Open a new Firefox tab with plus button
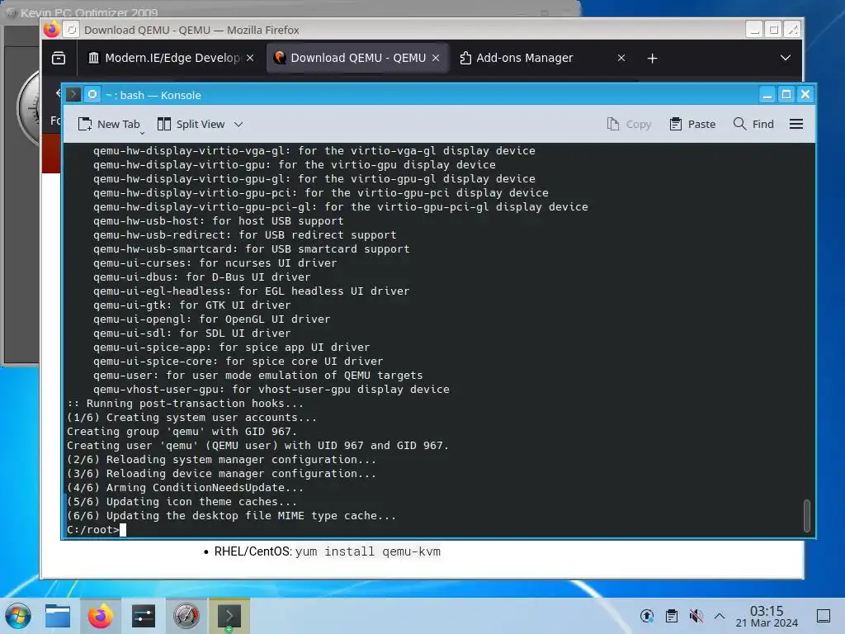 point(652,59)
